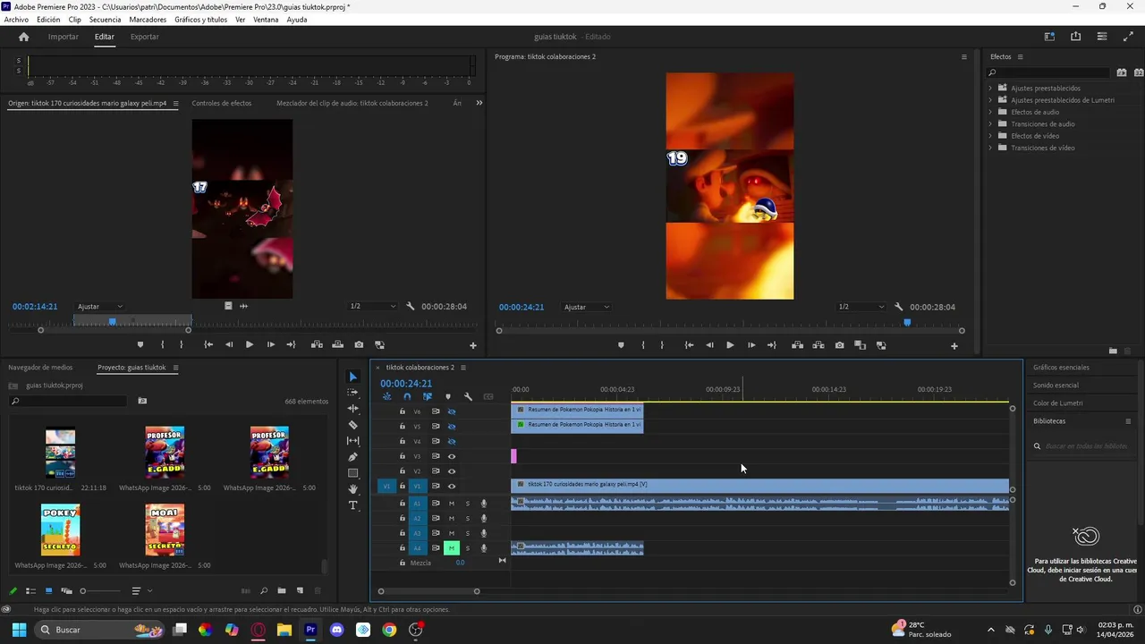Enable voice-over record on track A3

click(x=484, y=533)
